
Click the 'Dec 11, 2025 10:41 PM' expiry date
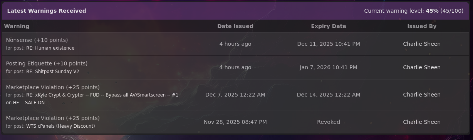point(329,44)
